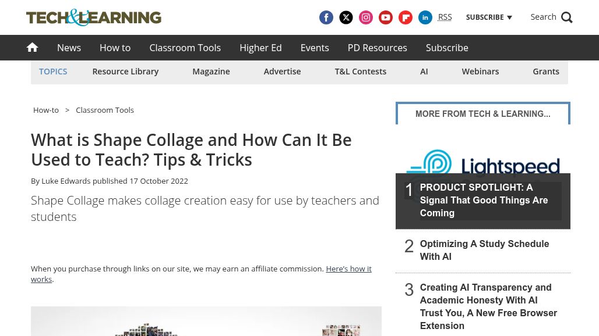Image resolution: width=599 pixels, height=336 pixels.
Task: Click the How-to breadcrumb link
Action: 46,110
